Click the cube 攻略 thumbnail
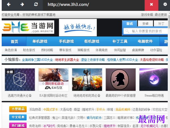This screenshot has width=170, height=128. point(20,79)
